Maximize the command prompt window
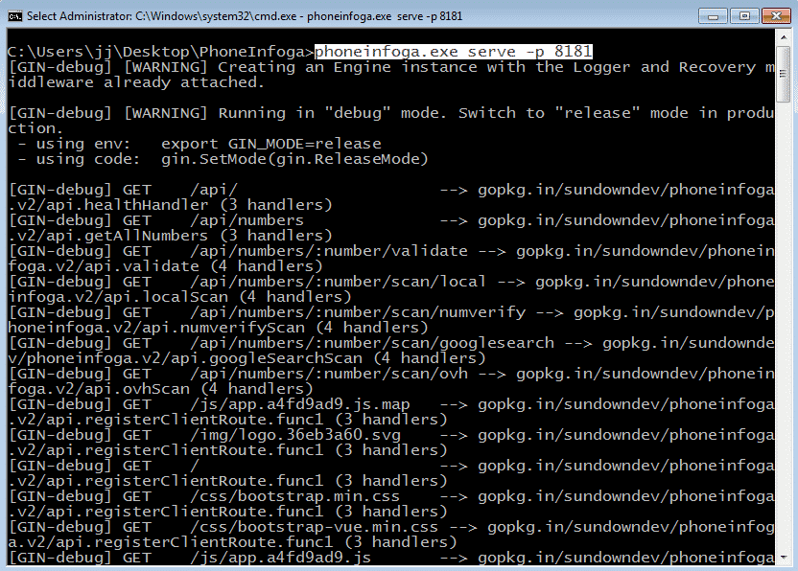The width and height of the screenshot is (798, 571). click(x=744, y=16)
